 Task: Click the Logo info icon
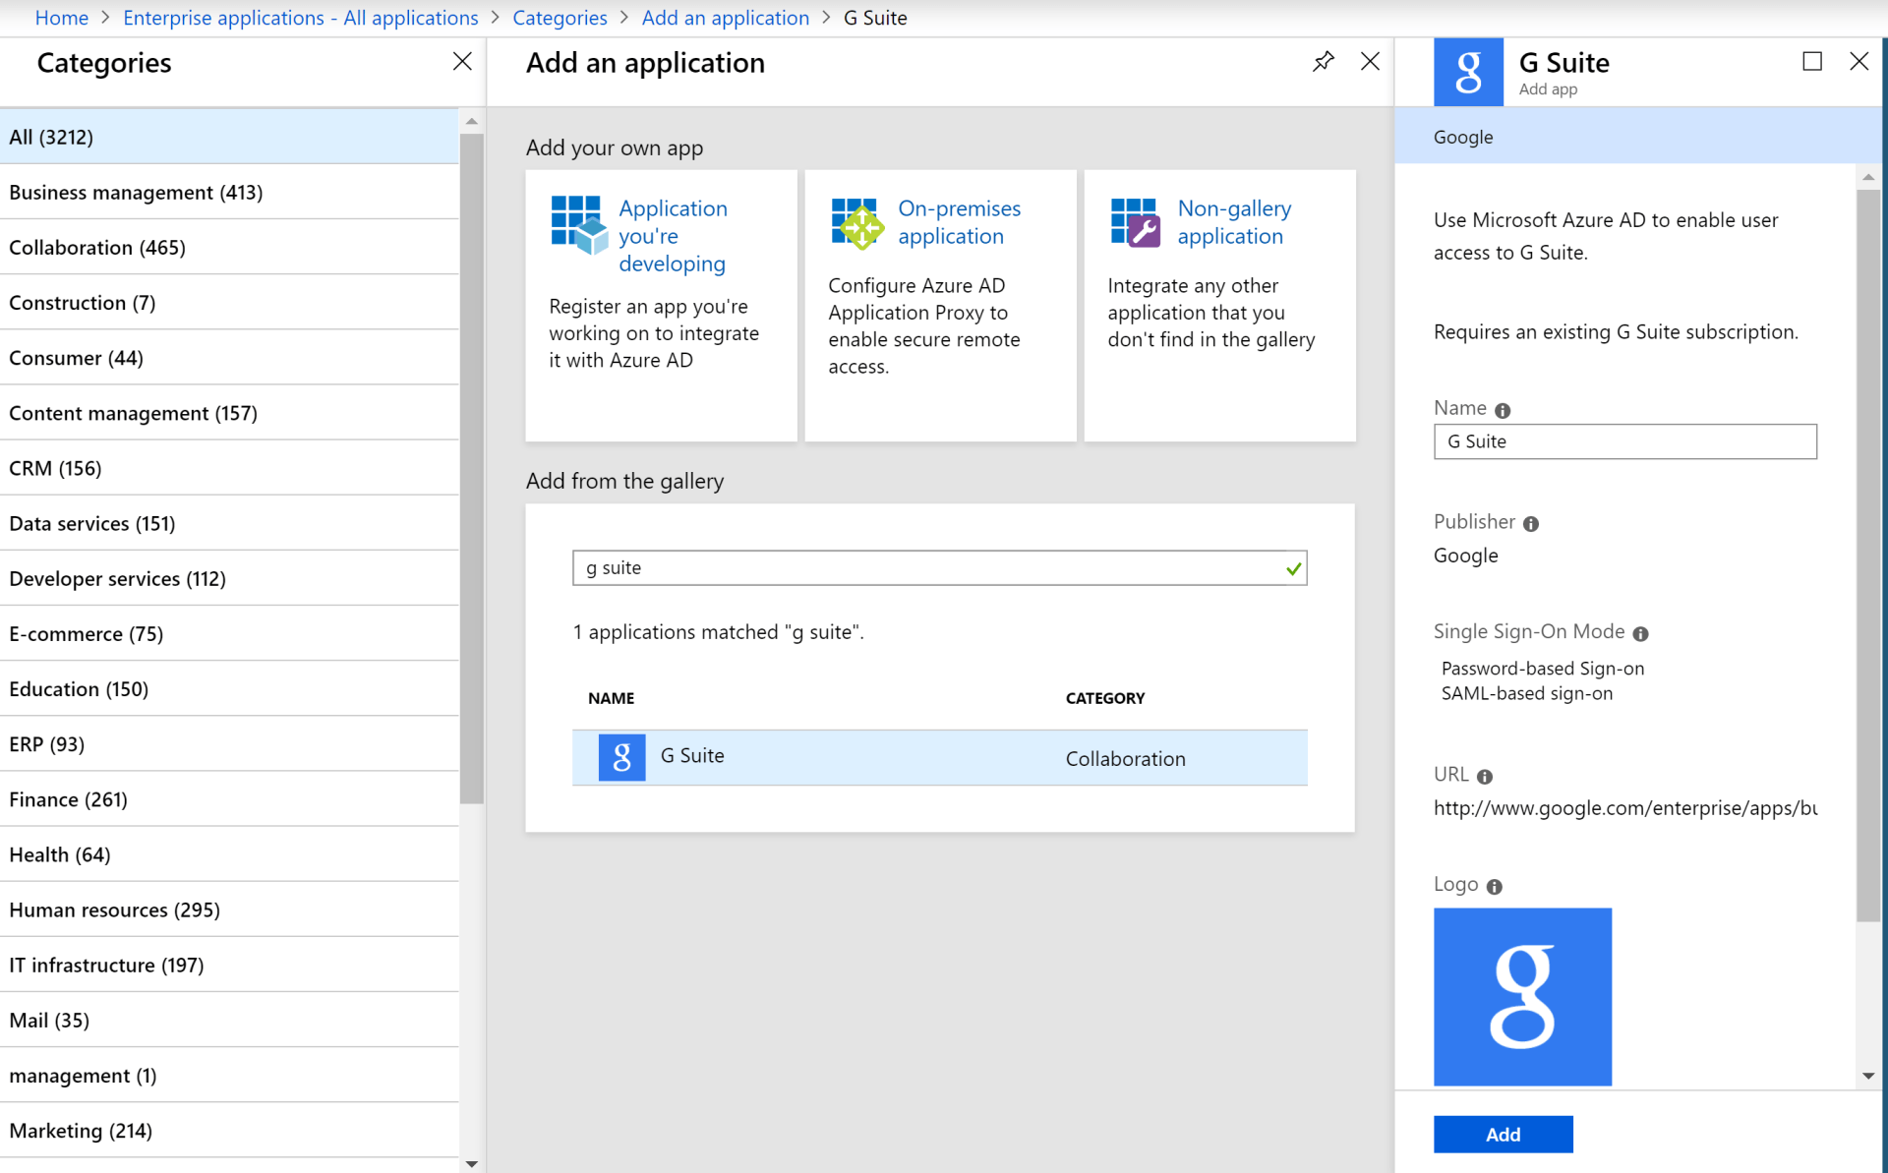click(1495, 887)
